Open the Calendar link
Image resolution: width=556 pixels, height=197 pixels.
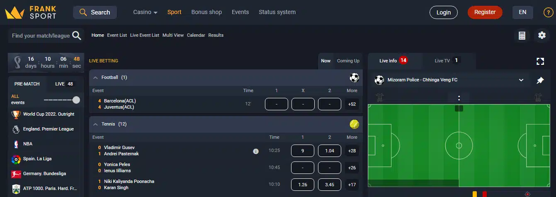(196, 36)
